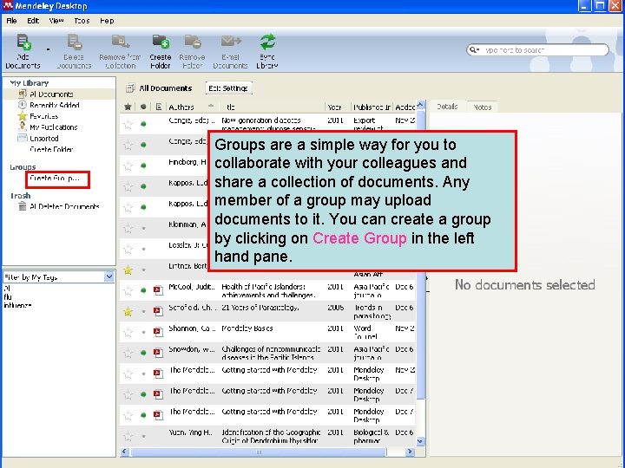625x468 pixels.
Task: Select 'Mendeley Basics' document title
Action: pos(247,328)
